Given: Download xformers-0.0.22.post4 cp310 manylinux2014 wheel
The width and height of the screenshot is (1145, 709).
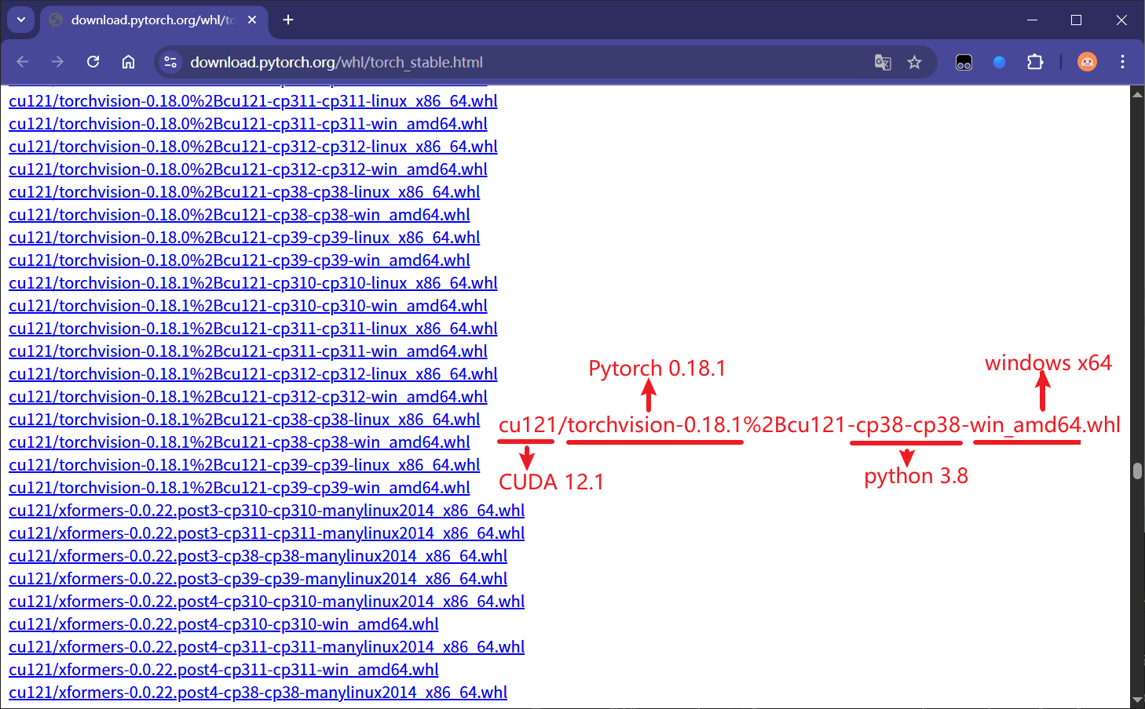Looking at the screenshot, I should tap(267, 602).
